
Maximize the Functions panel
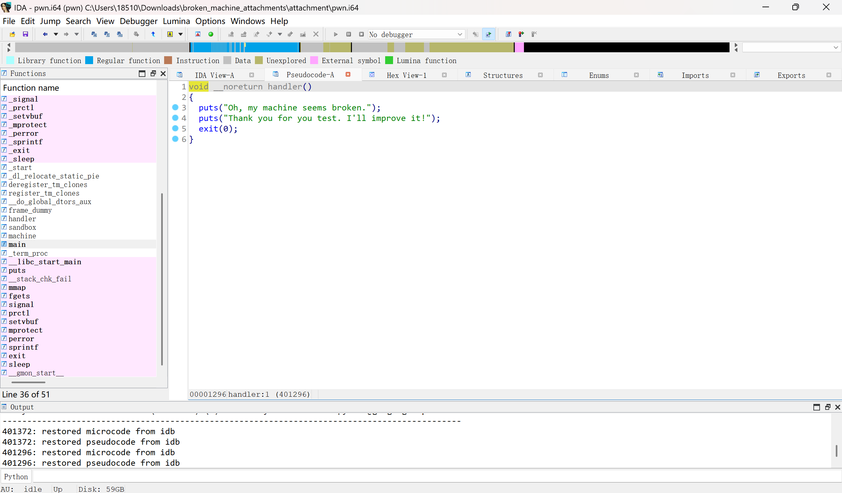(x=142, y=73)
